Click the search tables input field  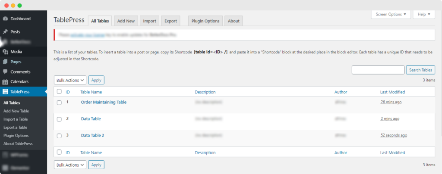[378, 70]
